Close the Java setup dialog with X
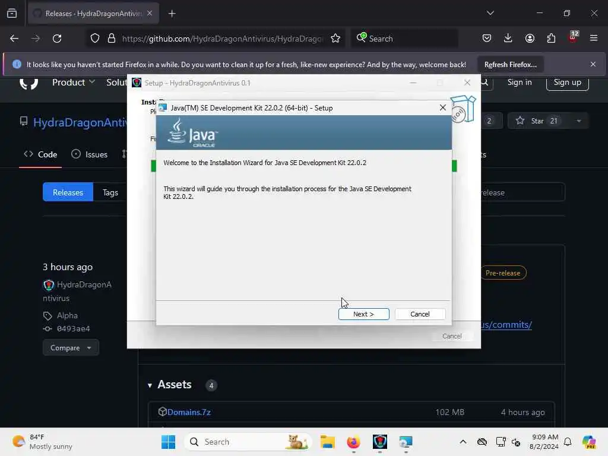 [442, 108]
